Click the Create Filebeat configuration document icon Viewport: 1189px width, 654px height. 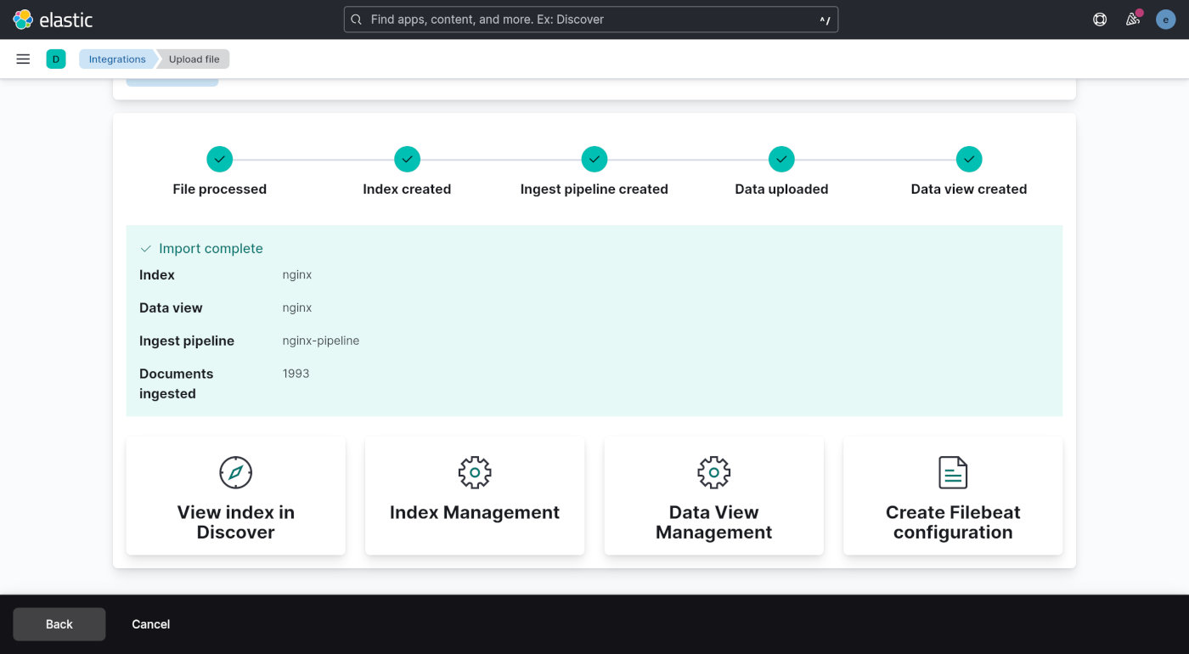pyautogui.click(x=953, y=471)
